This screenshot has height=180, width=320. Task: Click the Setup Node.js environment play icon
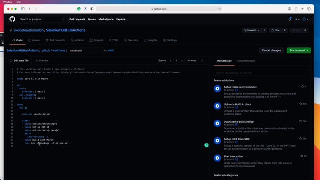[x=217, y=89]
